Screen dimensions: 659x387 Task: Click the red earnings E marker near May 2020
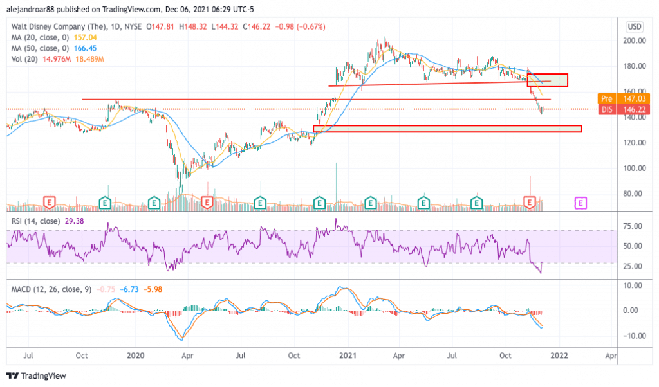click(207, 203)
